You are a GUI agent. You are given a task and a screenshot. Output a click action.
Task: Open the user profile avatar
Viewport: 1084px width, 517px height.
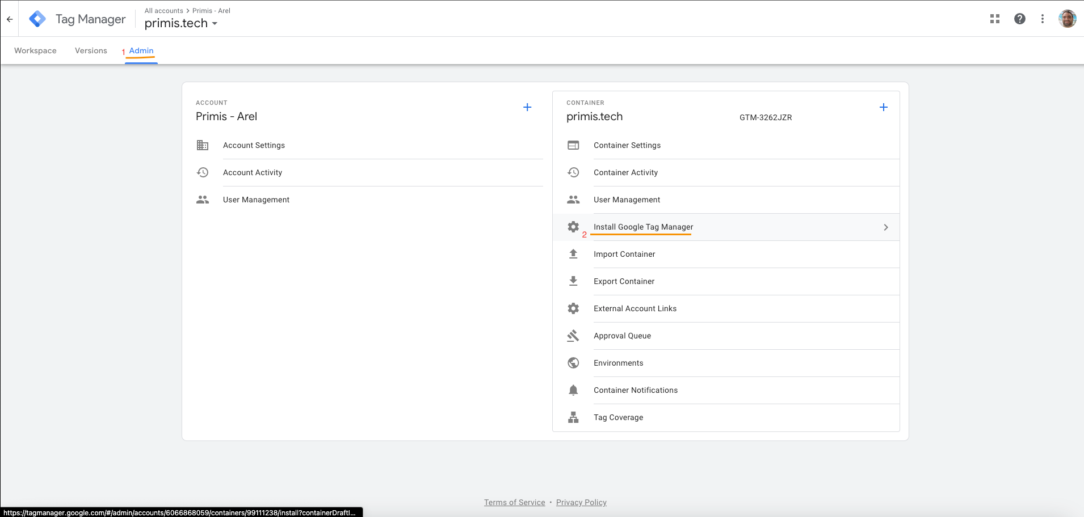pyautogui.click(x=1068, y=19)
